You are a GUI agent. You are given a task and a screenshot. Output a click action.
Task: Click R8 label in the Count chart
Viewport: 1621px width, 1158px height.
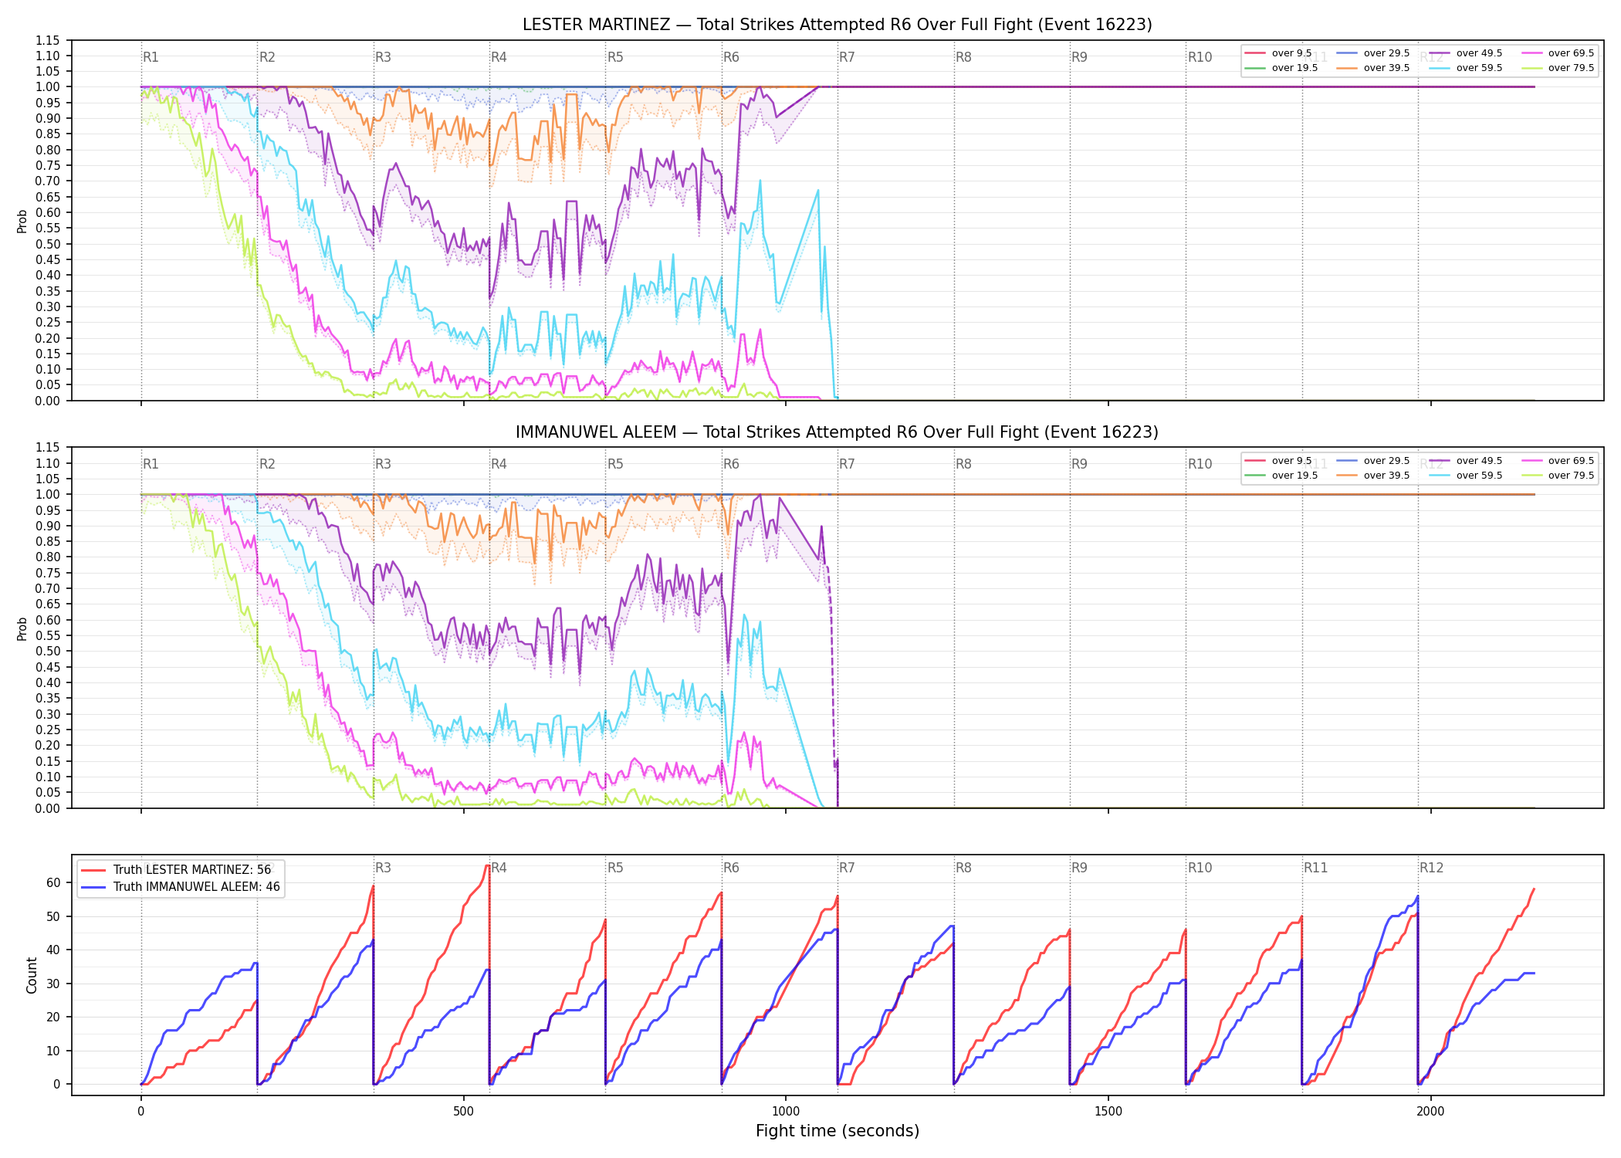pos(963,868)
